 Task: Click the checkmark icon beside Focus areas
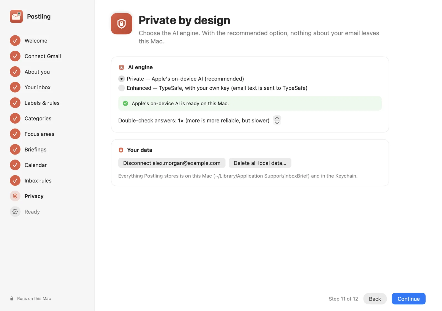point(15,134)
